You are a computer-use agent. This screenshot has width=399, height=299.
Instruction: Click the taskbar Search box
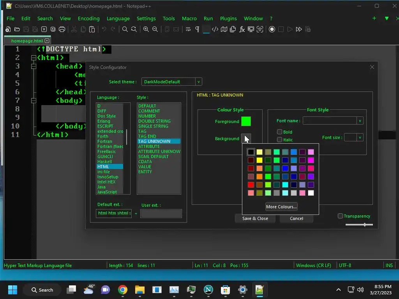point(42,290)
